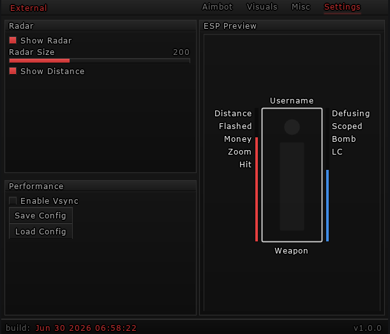Toggle the Show Radar checkbox
390x334 pixels.
pos(13,40)
